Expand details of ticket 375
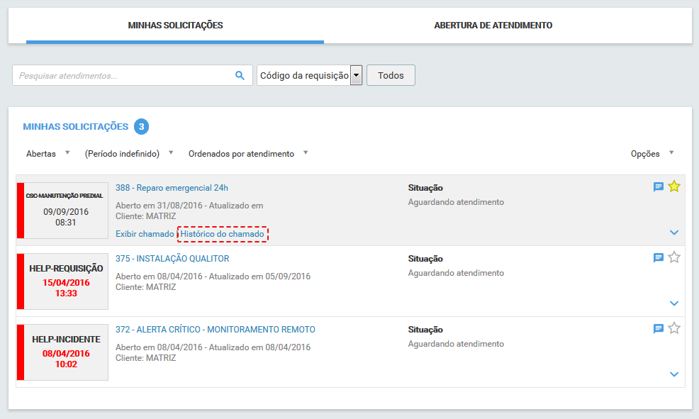 674,303
